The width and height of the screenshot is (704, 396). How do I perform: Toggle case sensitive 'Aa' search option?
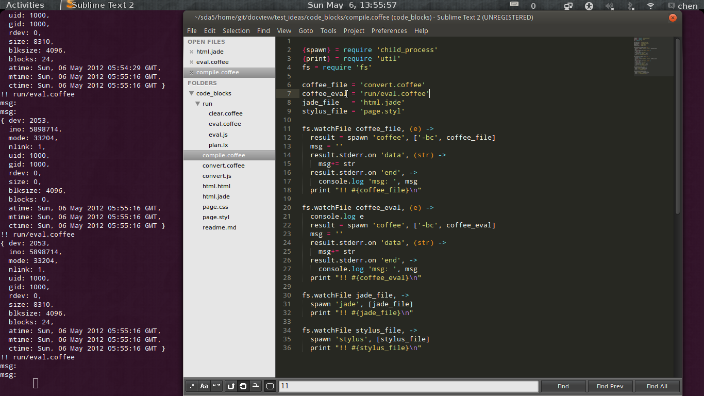(x=204, y=386)
